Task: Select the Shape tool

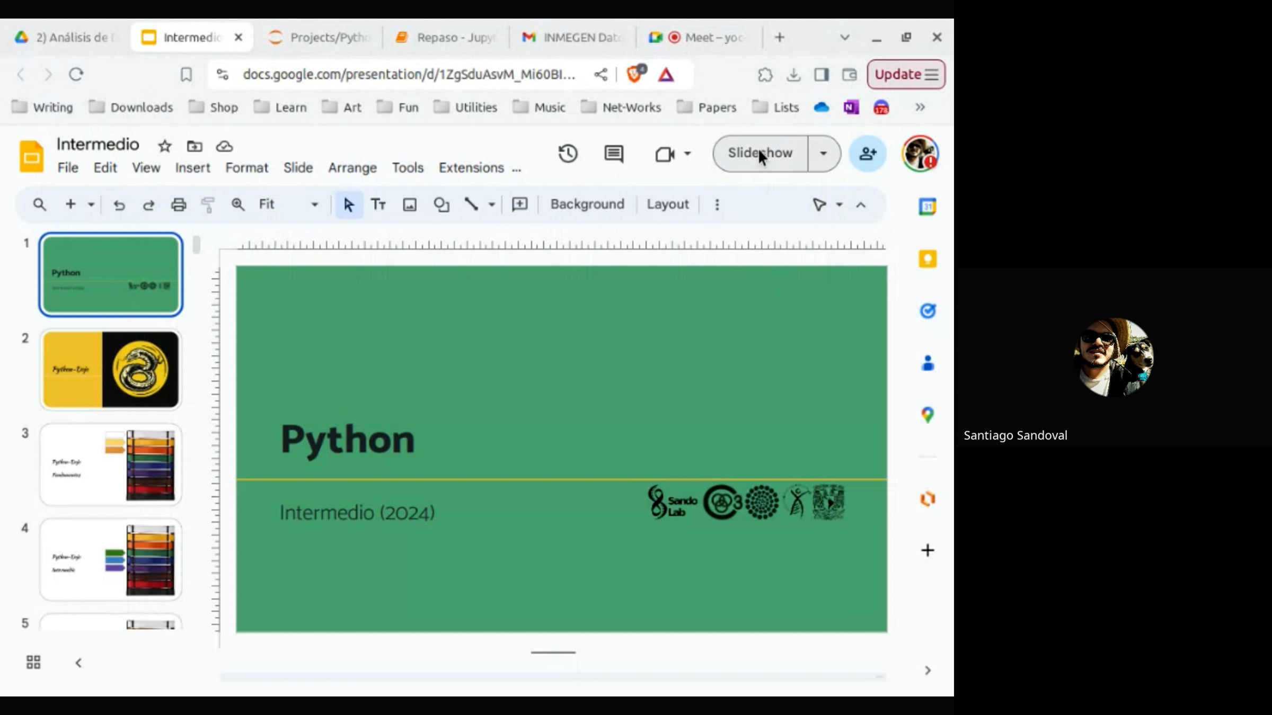Action: click(441, 204)
